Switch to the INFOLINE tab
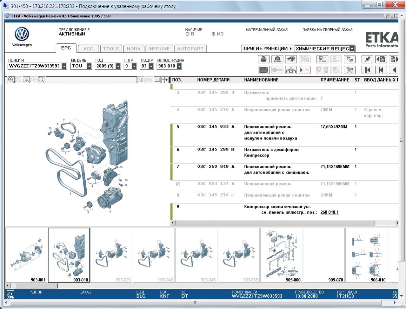 click(x=159, y=48)
